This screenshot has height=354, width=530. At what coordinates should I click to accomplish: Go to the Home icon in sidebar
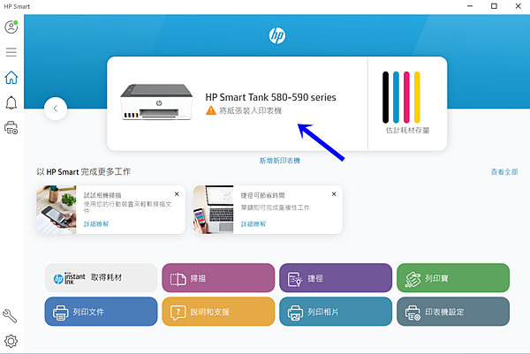pyautogui.click(x=11, y=78)
